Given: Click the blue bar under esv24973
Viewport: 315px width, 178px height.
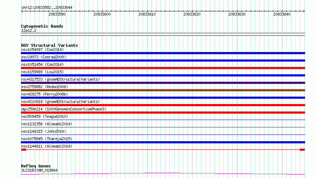Looking at the screenshot, I should [163, 61].
